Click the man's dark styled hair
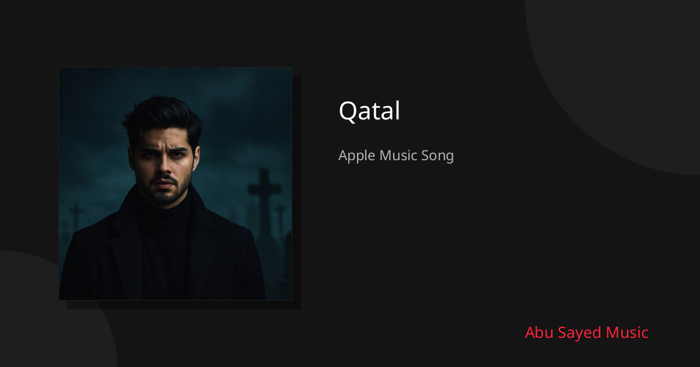 click(x=162, y=119)
